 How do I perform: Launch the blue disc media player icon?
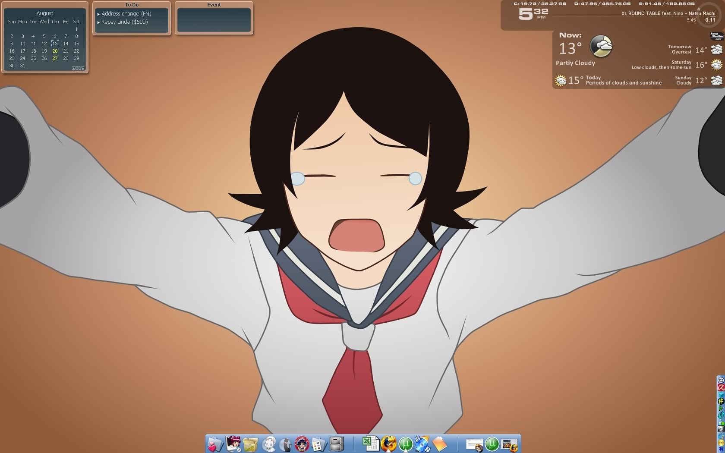click(422, 444)
